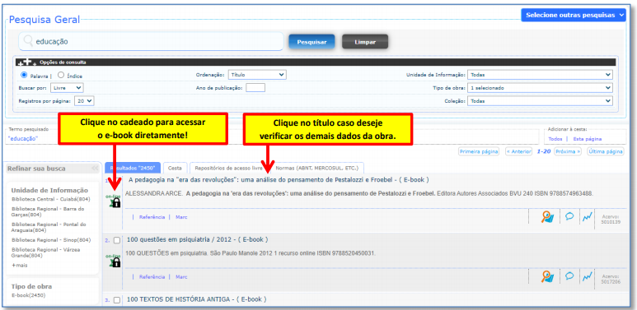The width and height of the screenshot is (637, 310).
Task: Click the locate icon for A pedagogia record
Action: pos(547,217)
